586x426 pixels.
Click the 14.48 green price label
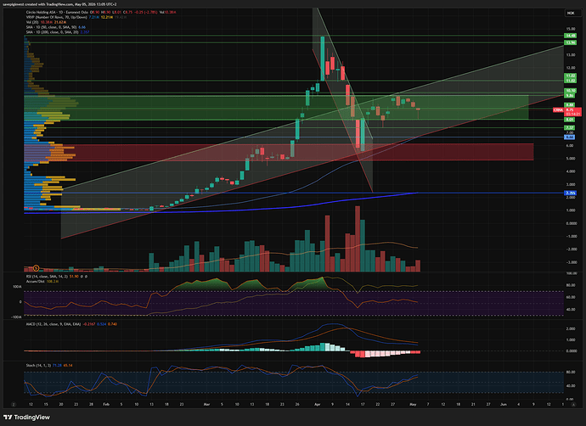point(570,36)
